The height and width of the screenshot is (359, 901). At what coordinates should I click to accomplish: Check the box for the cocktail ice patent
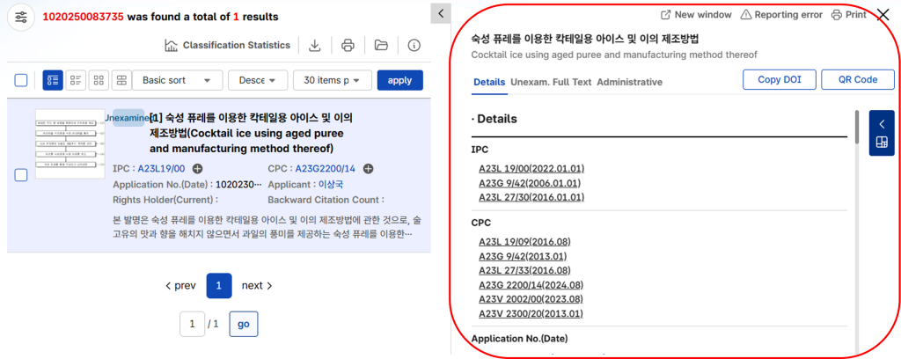tap(21, 175)
